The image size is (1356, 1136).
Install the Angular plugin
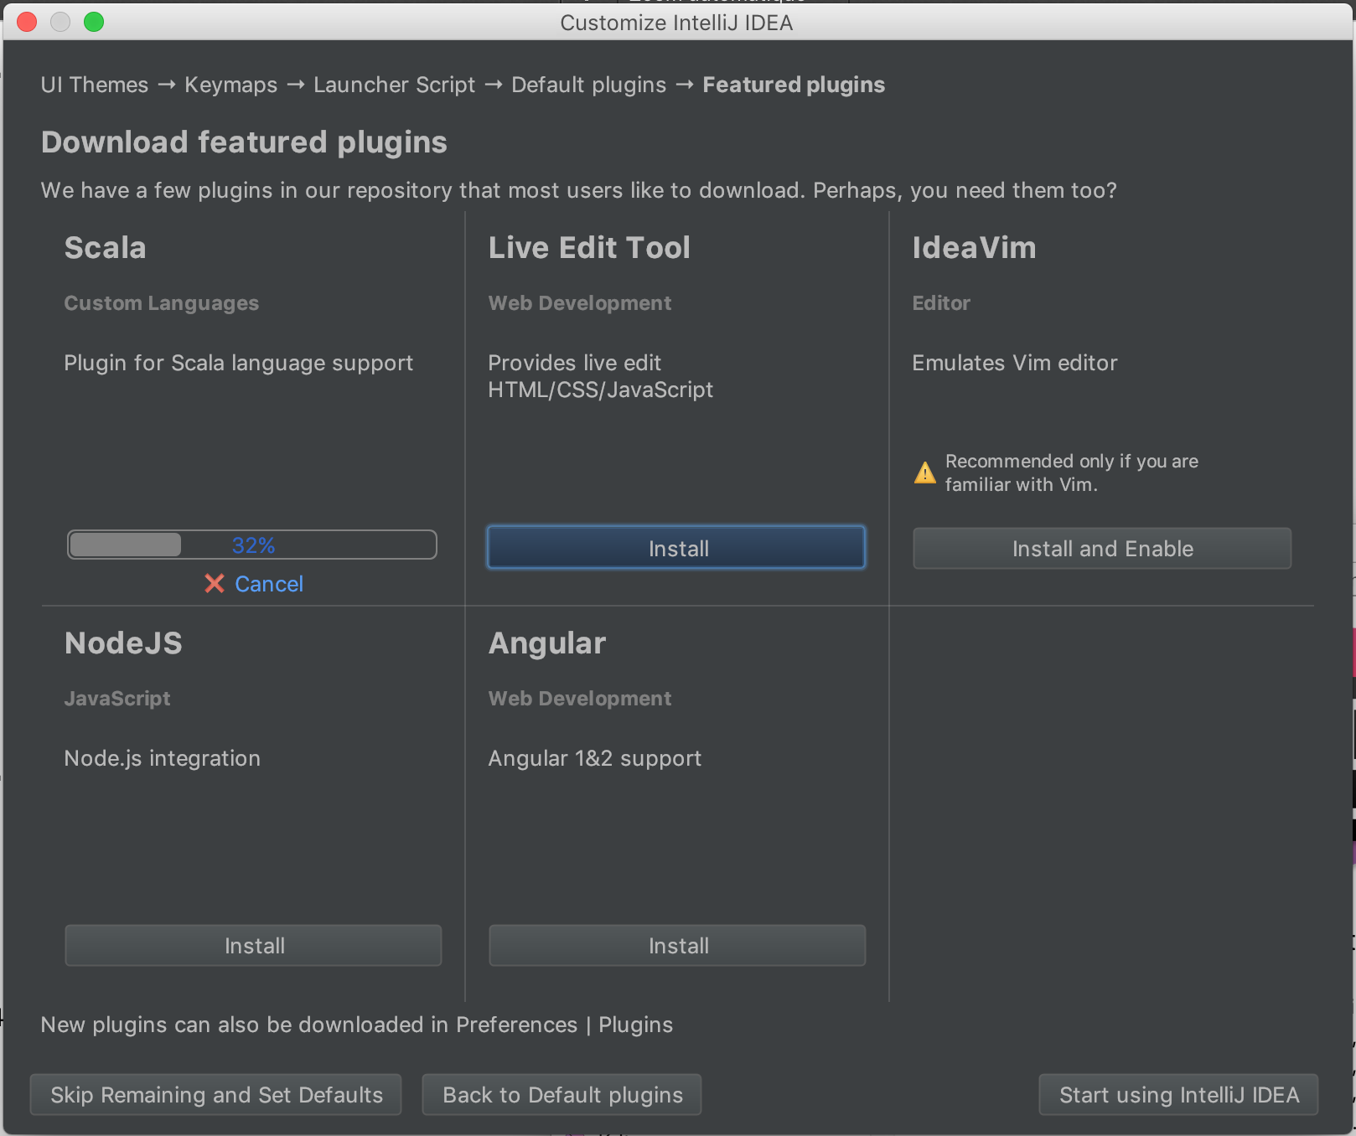click(x=677, y=946)
